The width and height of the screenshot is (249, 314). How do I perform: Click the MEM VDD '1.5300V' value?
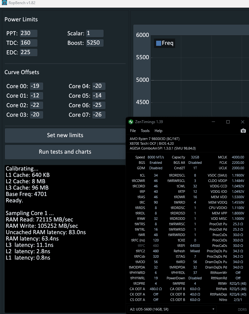click(x=238, y=197)
